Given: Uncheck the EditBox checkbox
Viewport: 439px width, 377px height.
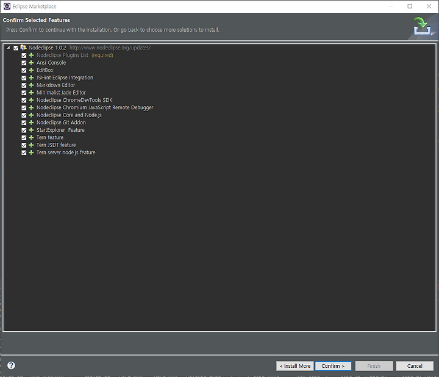Looking at the screenshot, I should click(24, 70).
